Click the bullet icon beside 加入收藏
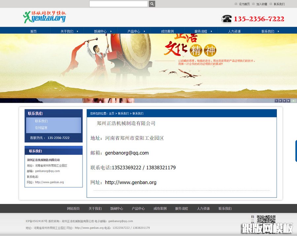The height and width of the screenshot is (236, 297). [253, 4]
